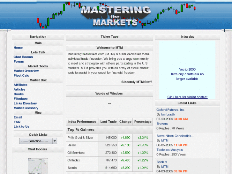Click the 0 Replies, 78 Views text
The height and width of the screenshot is (174, 232).
(170, 128)
